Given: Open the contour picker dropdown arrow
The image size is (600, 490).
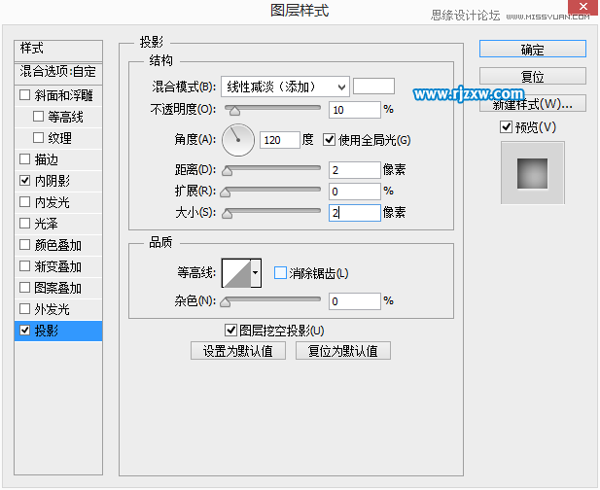Looking at the screenshot, I should point(256,273).
